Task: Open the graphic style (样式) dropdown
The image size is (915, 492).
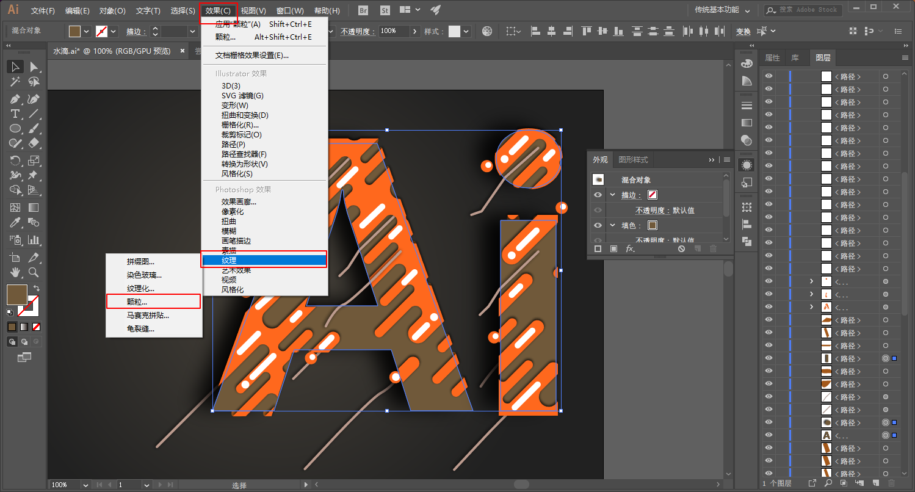Action: coord(466,31)
